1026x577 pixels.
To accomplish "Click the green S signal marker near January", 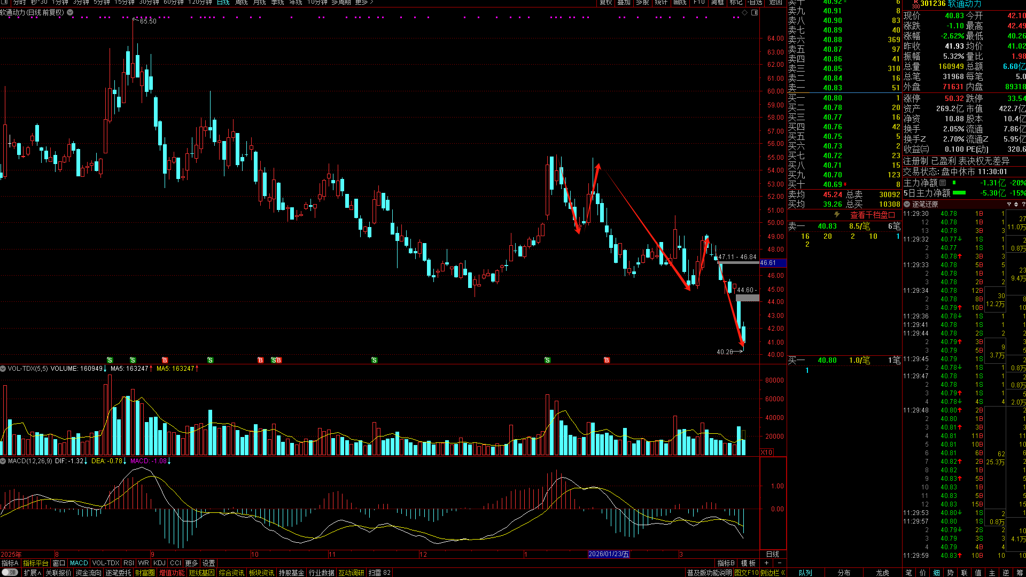I will (547, 360).
